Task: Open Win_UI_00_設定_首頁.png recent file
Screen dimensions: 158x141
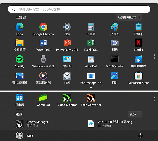Action: 110,124
